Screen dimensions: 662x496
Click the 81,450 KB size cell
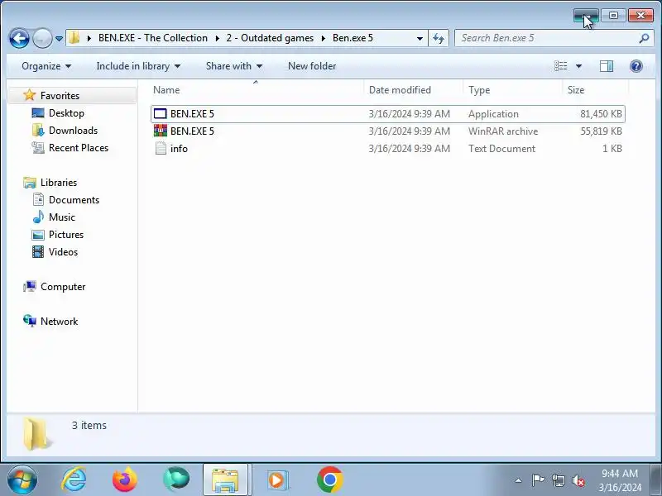pos(601,114)
